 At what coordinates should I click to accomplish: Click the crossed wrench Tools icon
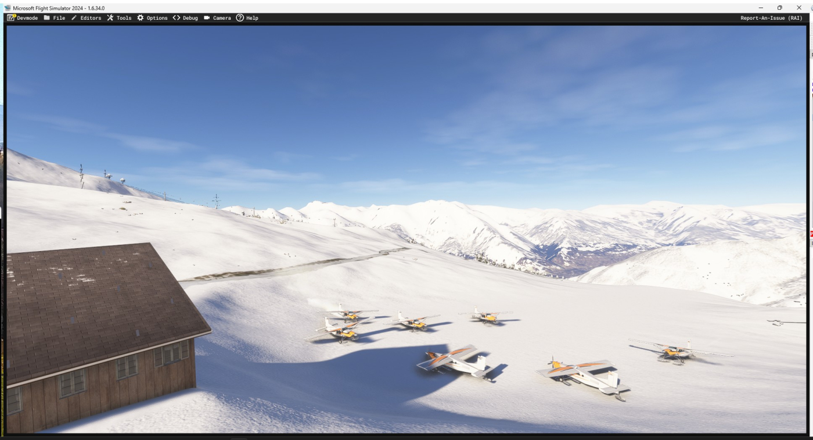(110, 18)
